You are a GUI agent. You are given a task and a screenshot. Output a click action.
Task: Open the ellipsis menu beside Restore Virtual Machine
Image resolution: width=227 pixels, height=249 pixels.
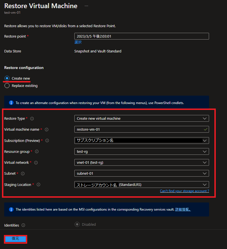coord(86,6)
